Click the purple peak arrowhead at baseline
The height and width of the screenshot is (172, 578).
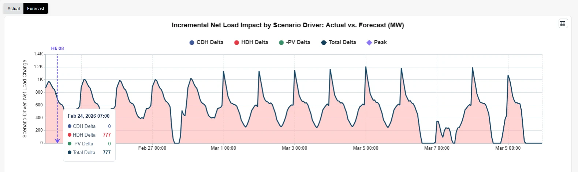point(57,141)
